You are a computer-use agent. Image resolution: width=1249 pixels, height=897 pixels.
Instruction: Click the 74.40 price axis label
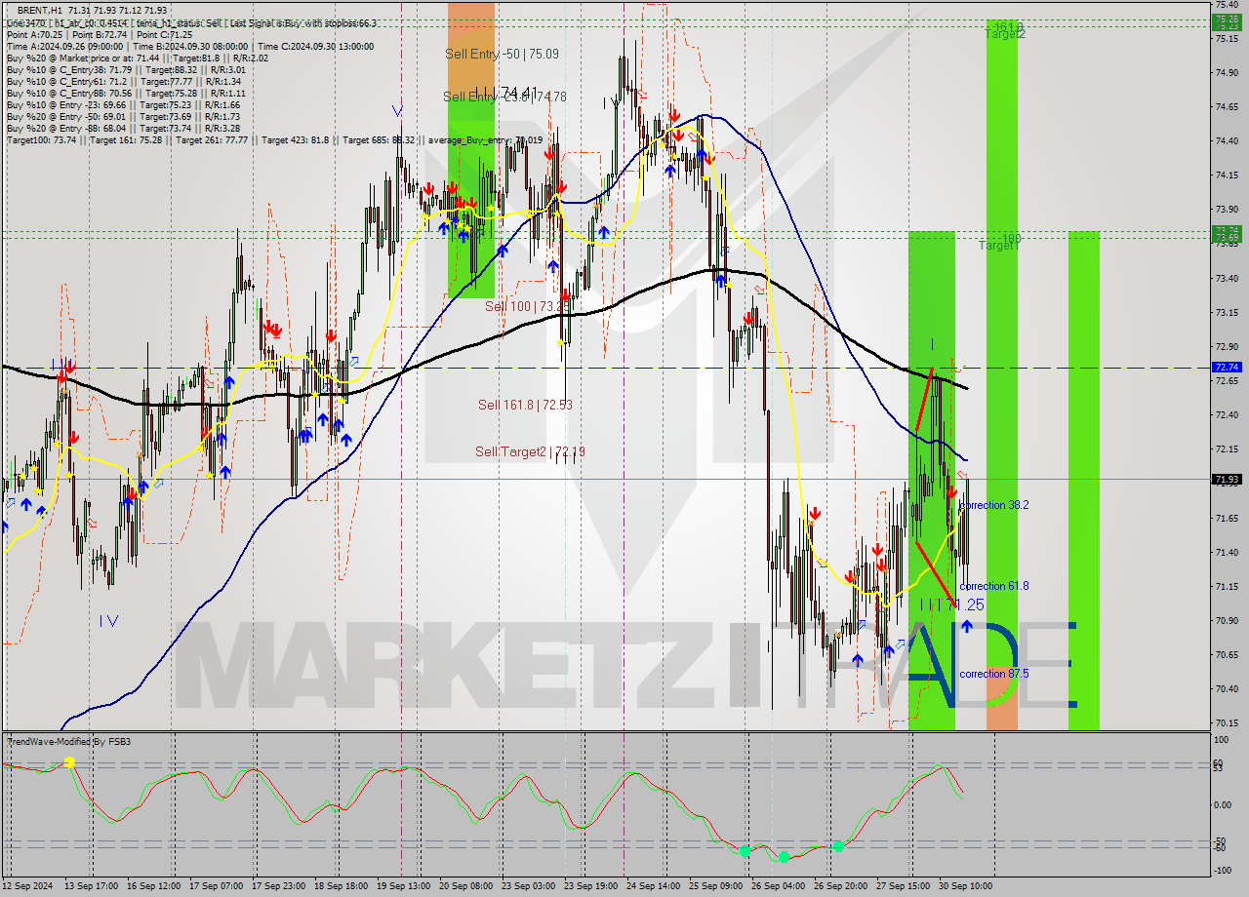tap(1228, 141)
